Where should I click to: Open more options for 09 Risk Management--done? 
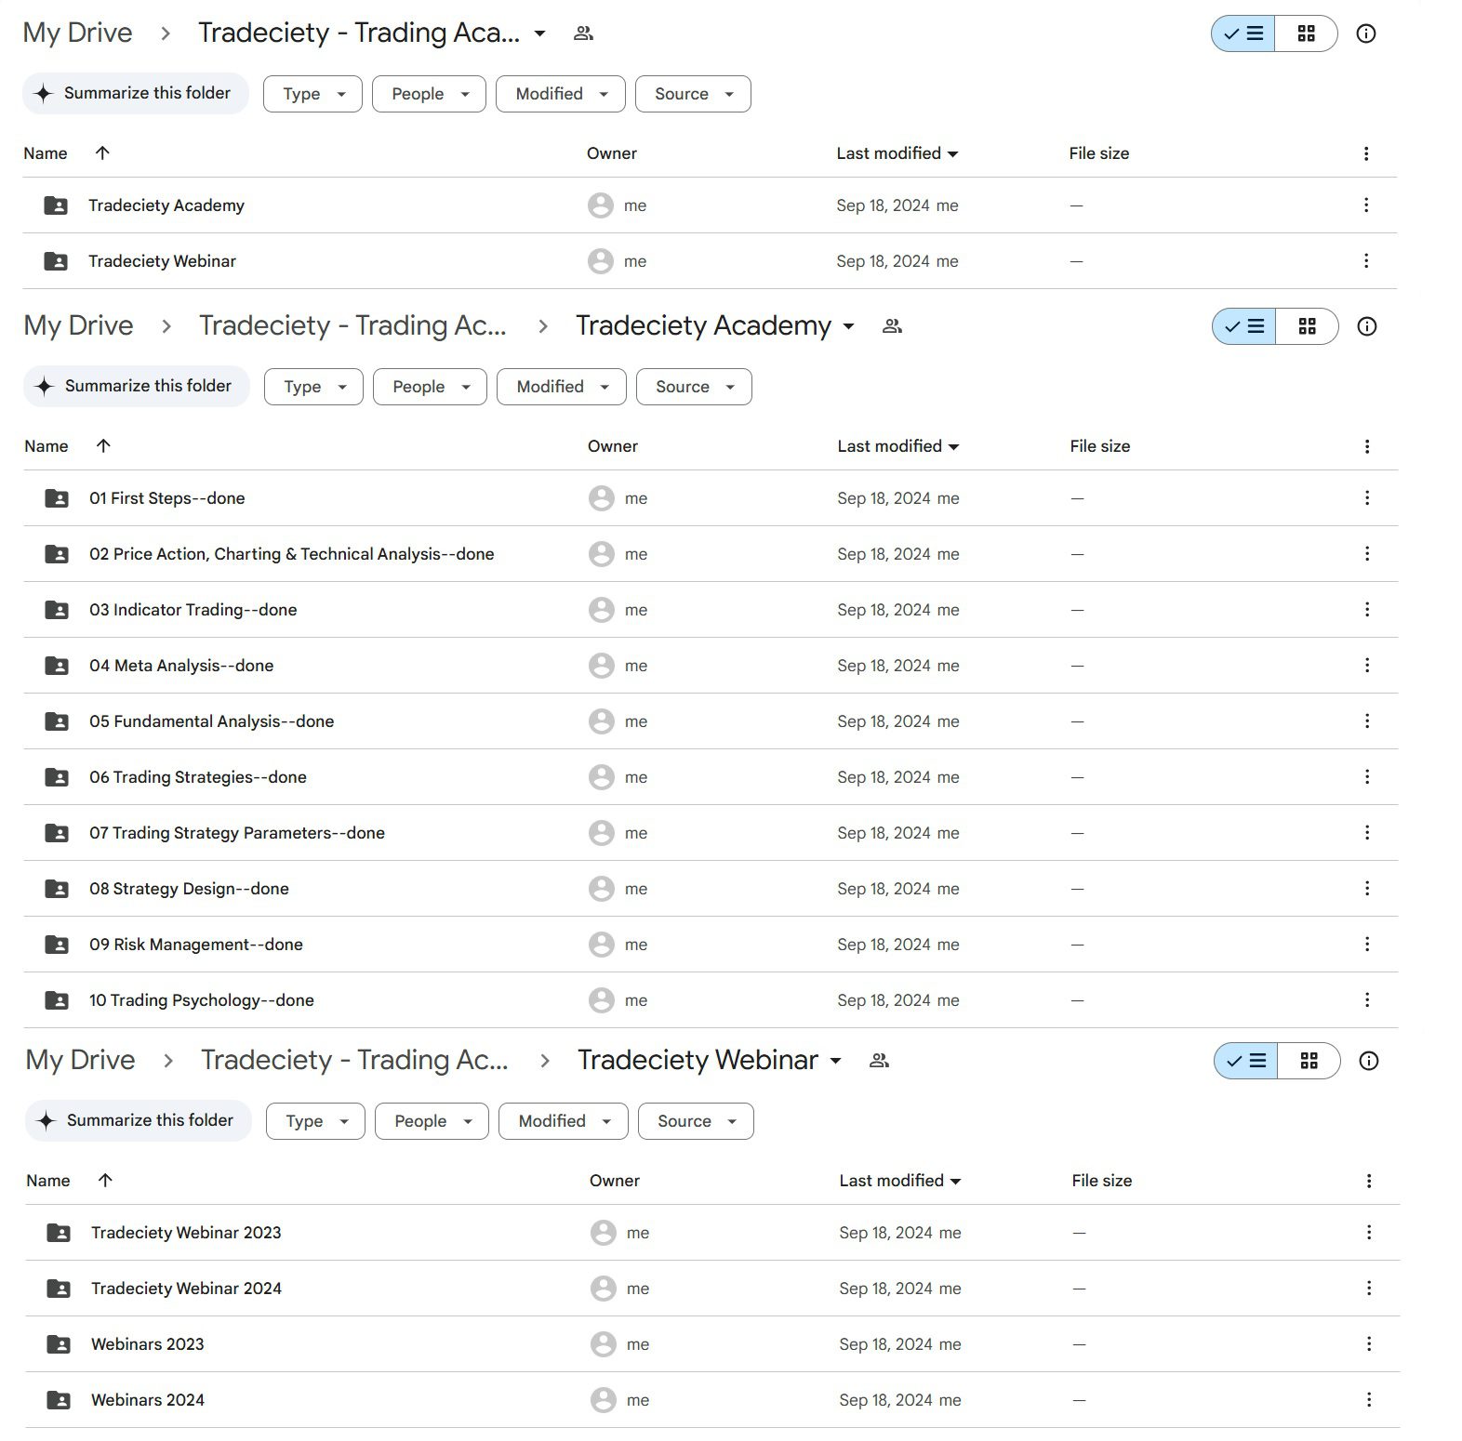tap(1366, 945)
